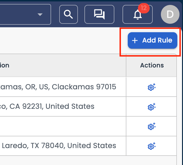The image size is (183, 165).
Task: Click the Actions column header
Action: pyautogui.click(x=151, y=65)
